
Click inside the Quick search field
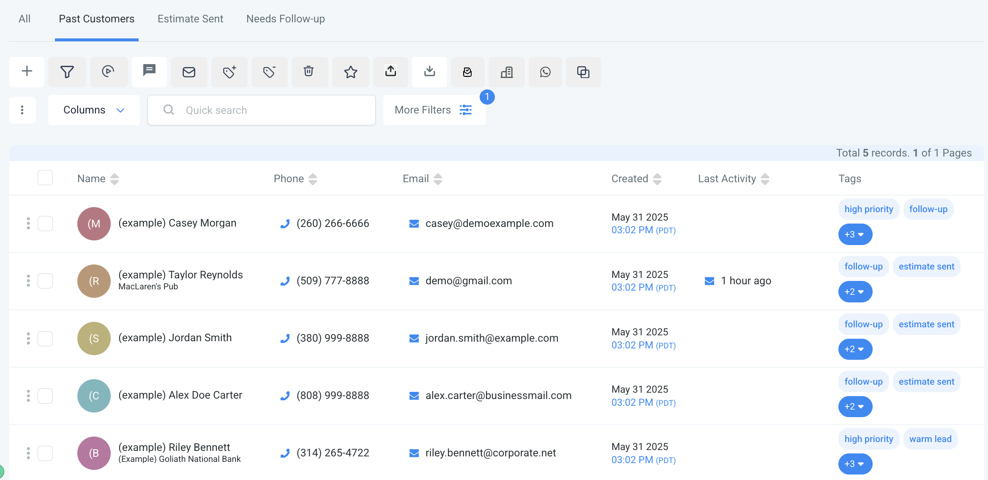click(261, 110)
